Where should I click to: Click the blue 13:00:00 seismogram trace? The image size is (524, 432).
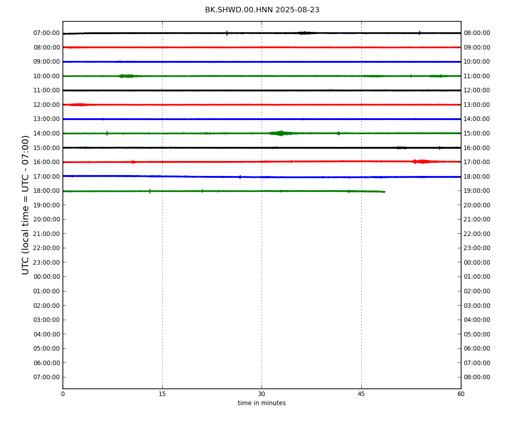[x=262, y=119]
